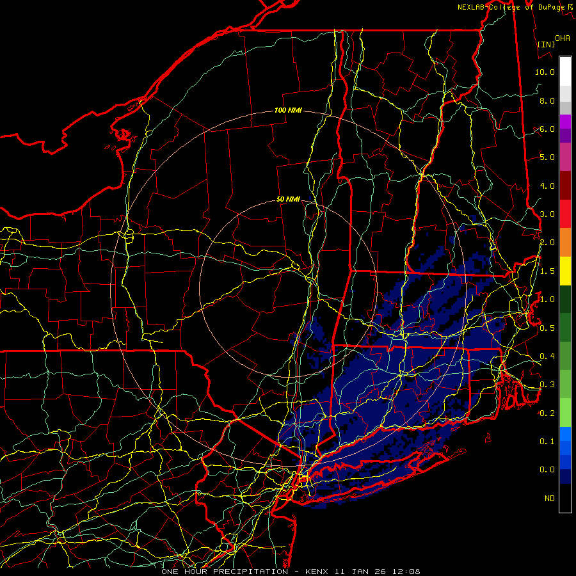
Task: Select the 0.3 legend value
Action: click(x=547, y=385)
